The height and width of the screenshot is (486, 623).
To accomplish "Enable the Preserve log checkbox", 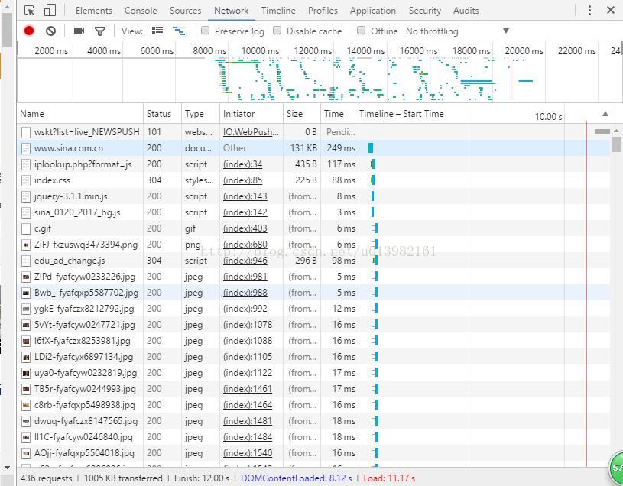I will pyautogui.click(x=205, y=31).
